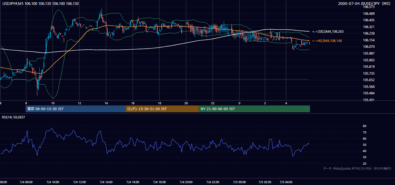Click hour marker 22 under price chart
The height and width of the screenshot is (185, 395).
(x=213, y=103)
